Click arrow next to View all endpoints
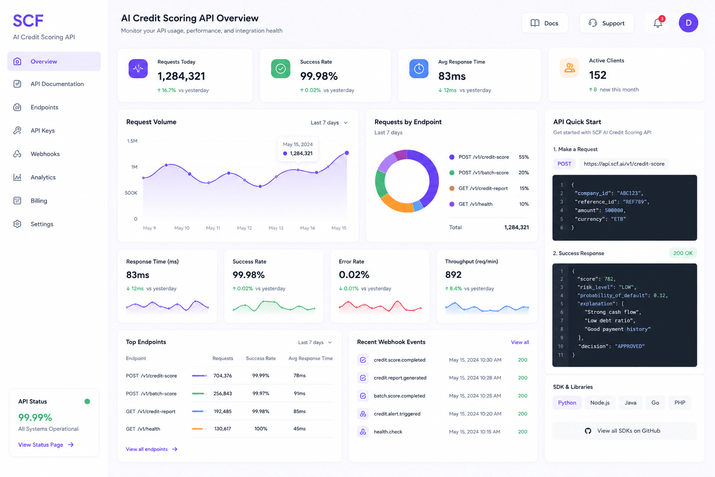Viewport: 715px width, 477px height. click(175, 450)
